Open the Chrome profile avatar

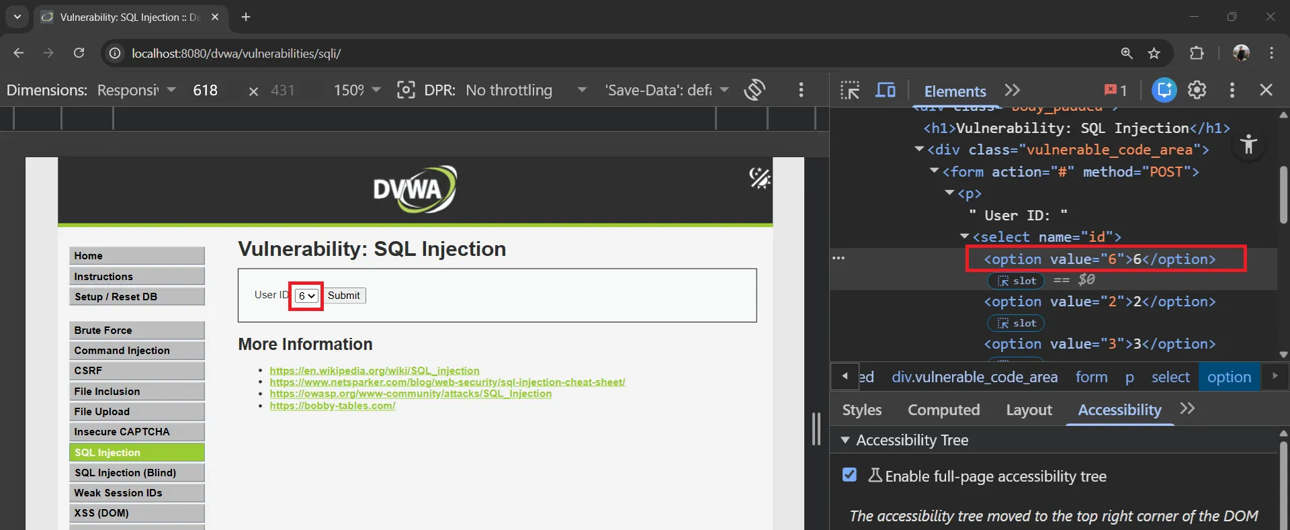point(1241,53)
